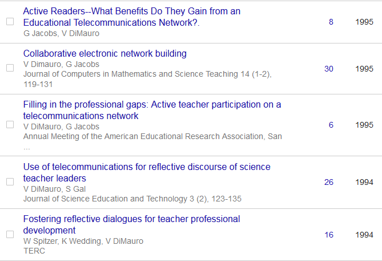Select checkbox for Filling in the professional gaps
The height and width of the screenshot is (261, 382).
click(10, 124)
